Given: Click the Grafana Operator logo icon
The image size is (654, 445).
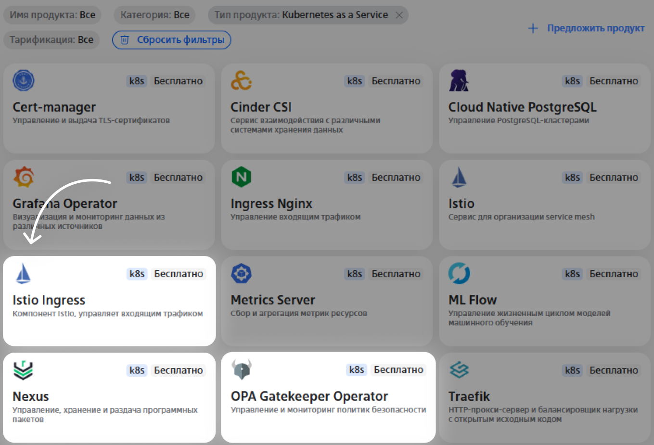Looking at the screenshot, I should [x=24, y=177].
